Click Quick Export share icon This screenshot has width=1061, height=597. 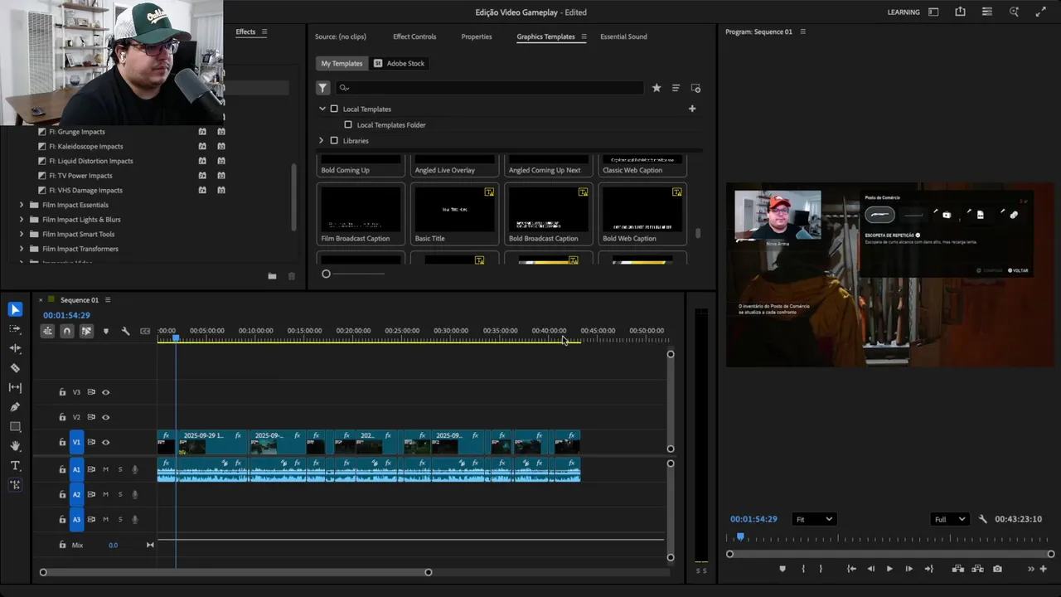click(x=960, y=12)
